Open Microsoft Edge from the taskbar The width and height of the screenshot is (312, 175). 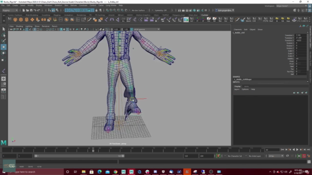(x=99, y=172)
